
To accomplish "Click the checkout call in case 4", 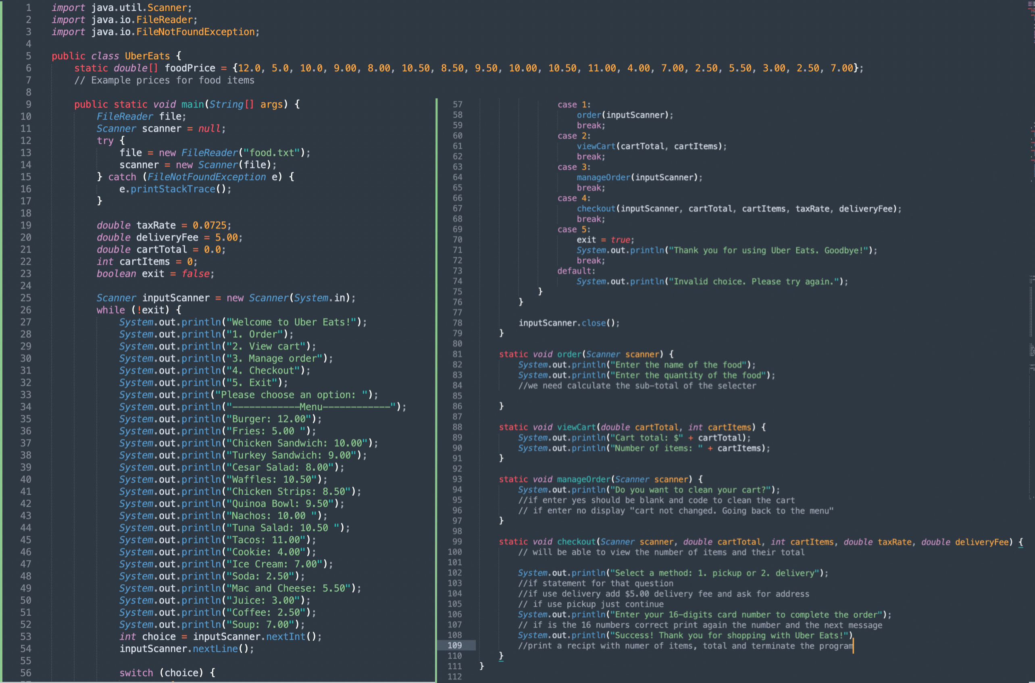I will (x=596, y=209).
